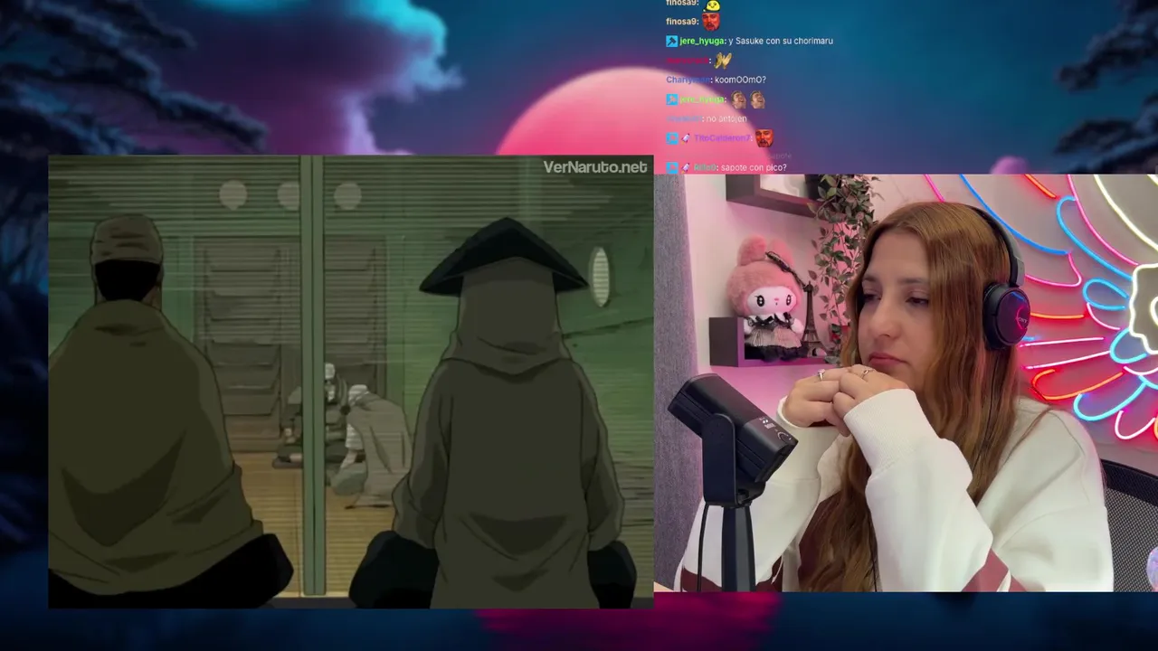Open red username beside golden wings emote
Screen dimensions: 1158x651
click(687, 61)
